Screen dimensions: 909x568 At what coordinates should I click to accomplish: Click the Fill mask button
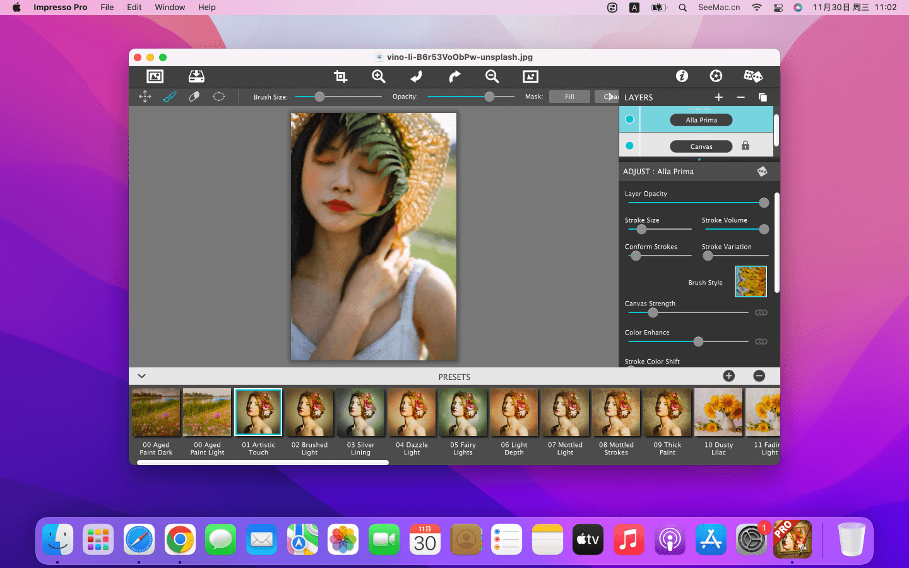569,97
